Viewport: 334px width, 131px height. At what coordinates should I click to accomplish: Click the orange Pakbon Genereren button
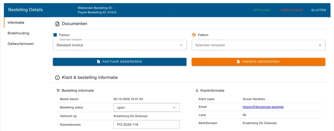pyautogui.click(x=259, y=62)
